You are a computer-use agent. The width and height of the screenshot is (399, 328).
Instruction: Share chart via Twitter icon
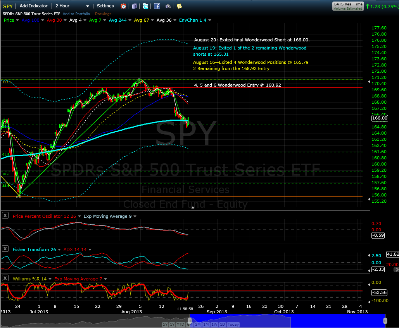pos(145,6)
